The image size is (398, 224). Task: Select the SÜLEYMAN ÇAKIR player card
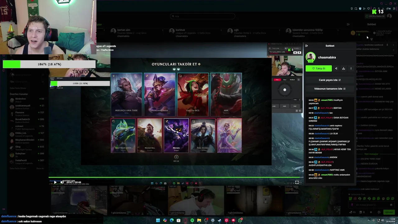tap(123, 136)
